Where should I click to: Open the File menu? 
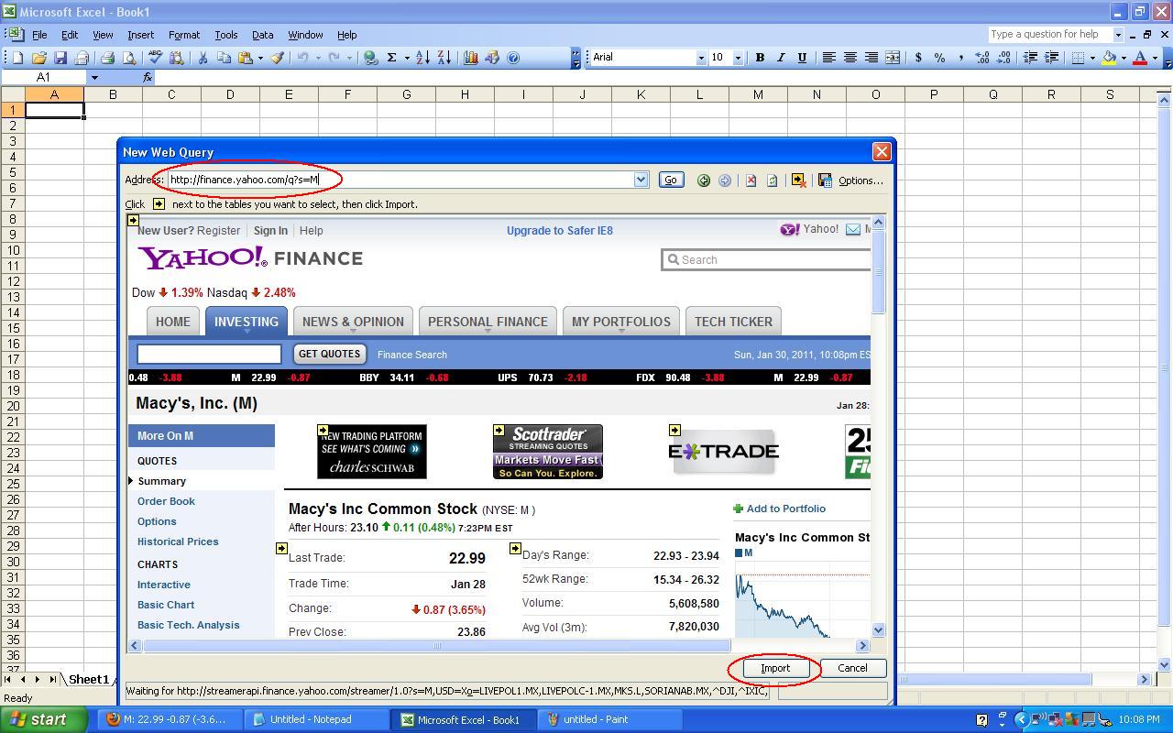point(39,35)
